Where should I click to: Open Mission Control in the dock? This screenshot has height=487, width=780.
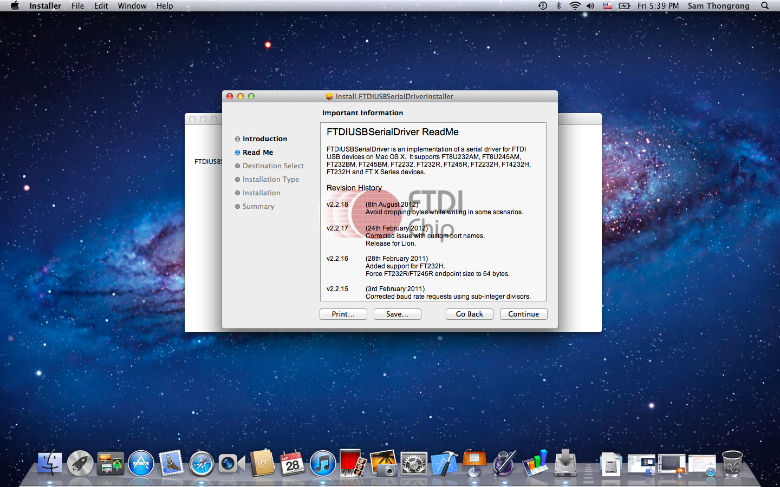point(110,464)
